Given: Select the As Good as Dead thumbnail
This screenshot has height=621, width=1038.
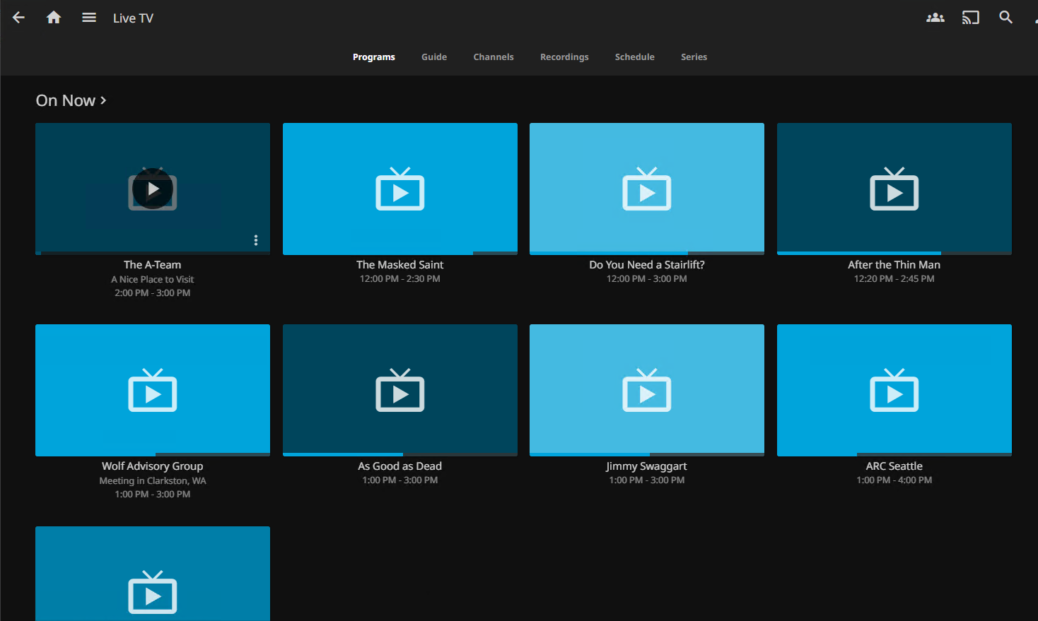Looking at the screenshot, I should click(x=400, y=389).
